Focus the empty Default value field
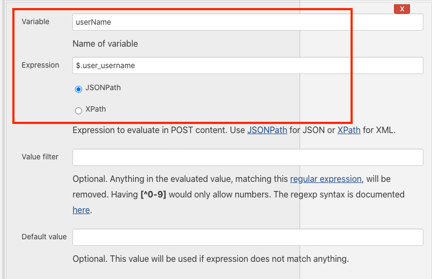 [248, 237]
